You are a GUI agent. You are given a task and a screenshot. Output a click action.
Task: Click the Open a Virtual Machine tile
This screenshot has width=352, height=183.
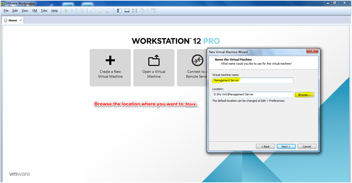coord(154,67)
